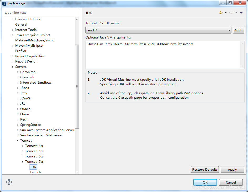Click the help question mark icon
The width and height of the screenshot is (248, 192).
[x=9, y=182]
